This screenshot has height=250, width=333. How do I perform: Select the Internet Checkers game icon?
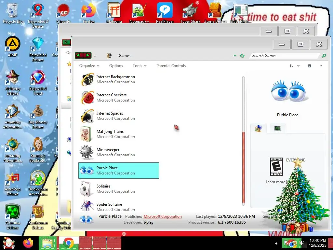click(87, 98)
